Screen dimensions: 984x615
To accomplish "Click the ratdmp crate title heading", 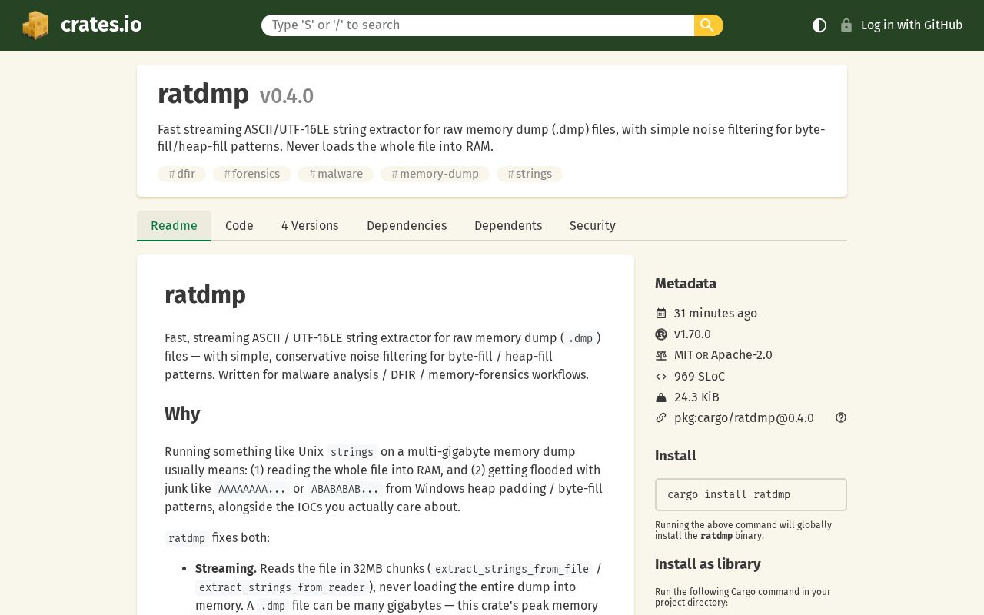I will point(204,94).
